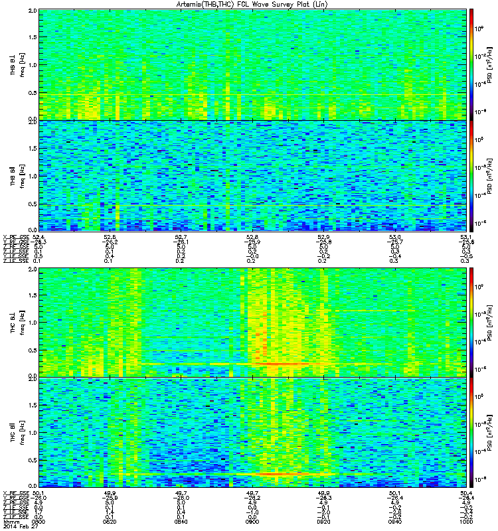Click the PSD [nT²/Hz] label of the THB B-perpendicular color bar
This screenshot has width=498, height=531.
click(x=490, y=64)
